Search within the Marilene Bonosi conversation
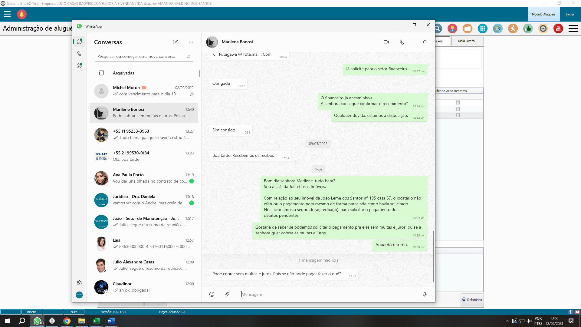The width and height of the screenshot is (581, 327). pyautogui.click(x=424, y=42)
